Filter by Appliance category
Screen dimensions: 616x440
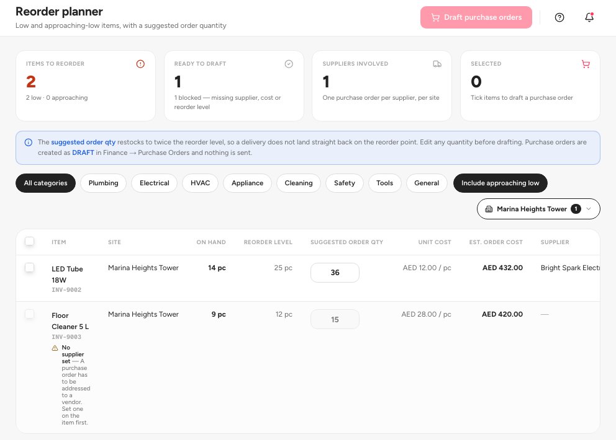(248, 183)
